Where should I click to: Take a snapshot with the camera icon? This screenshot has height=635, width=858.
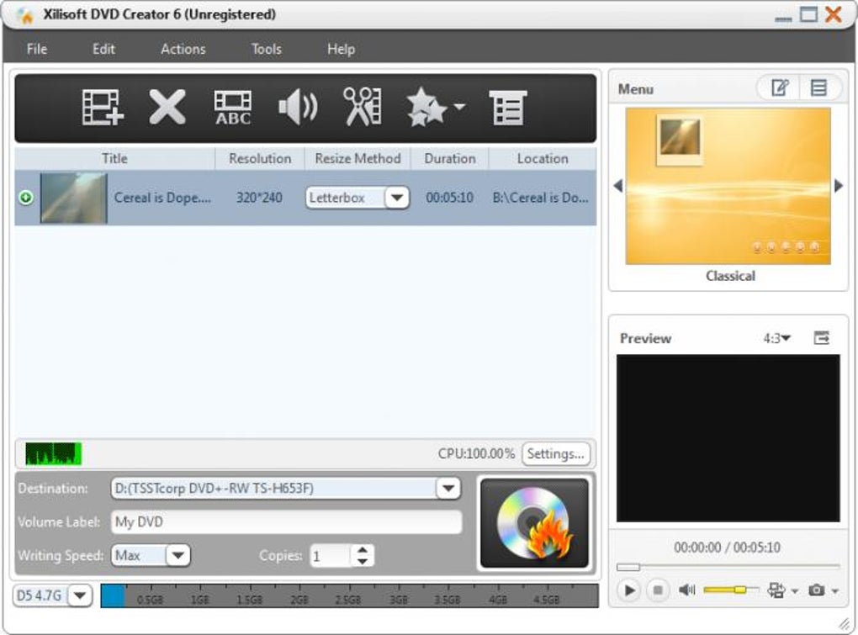tap(817, 590)
